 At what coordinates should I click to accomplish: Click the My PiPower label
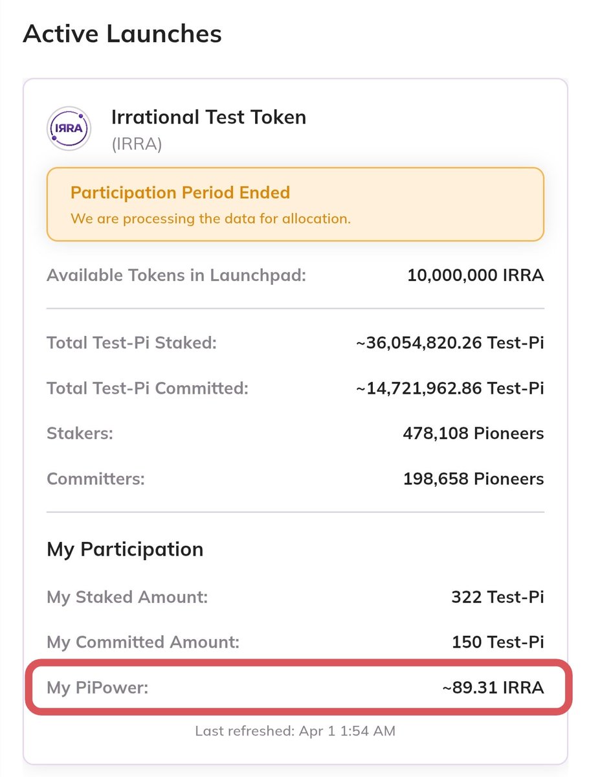click(98, 687)
